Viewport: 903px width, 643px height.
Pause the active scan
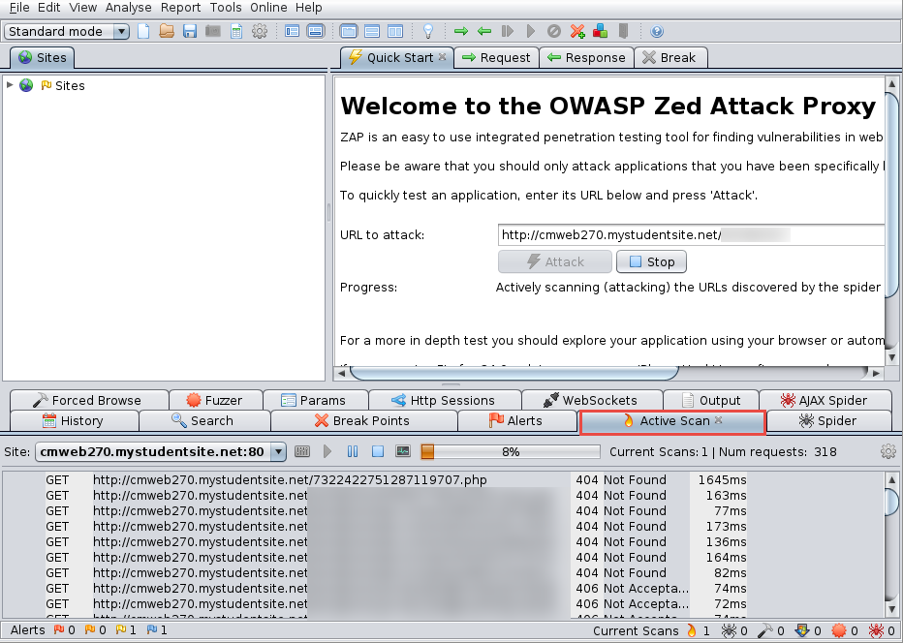click(x=353, y=452)
